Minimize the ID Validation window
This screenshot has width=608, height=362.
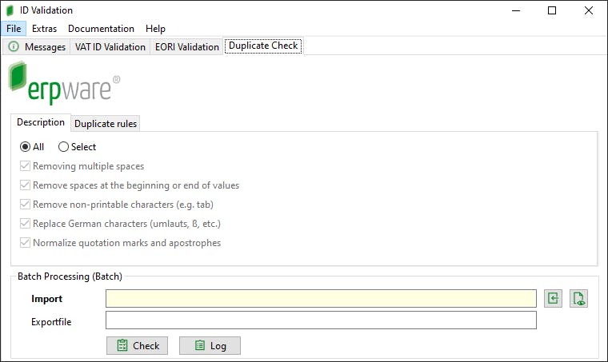[516, 10]
